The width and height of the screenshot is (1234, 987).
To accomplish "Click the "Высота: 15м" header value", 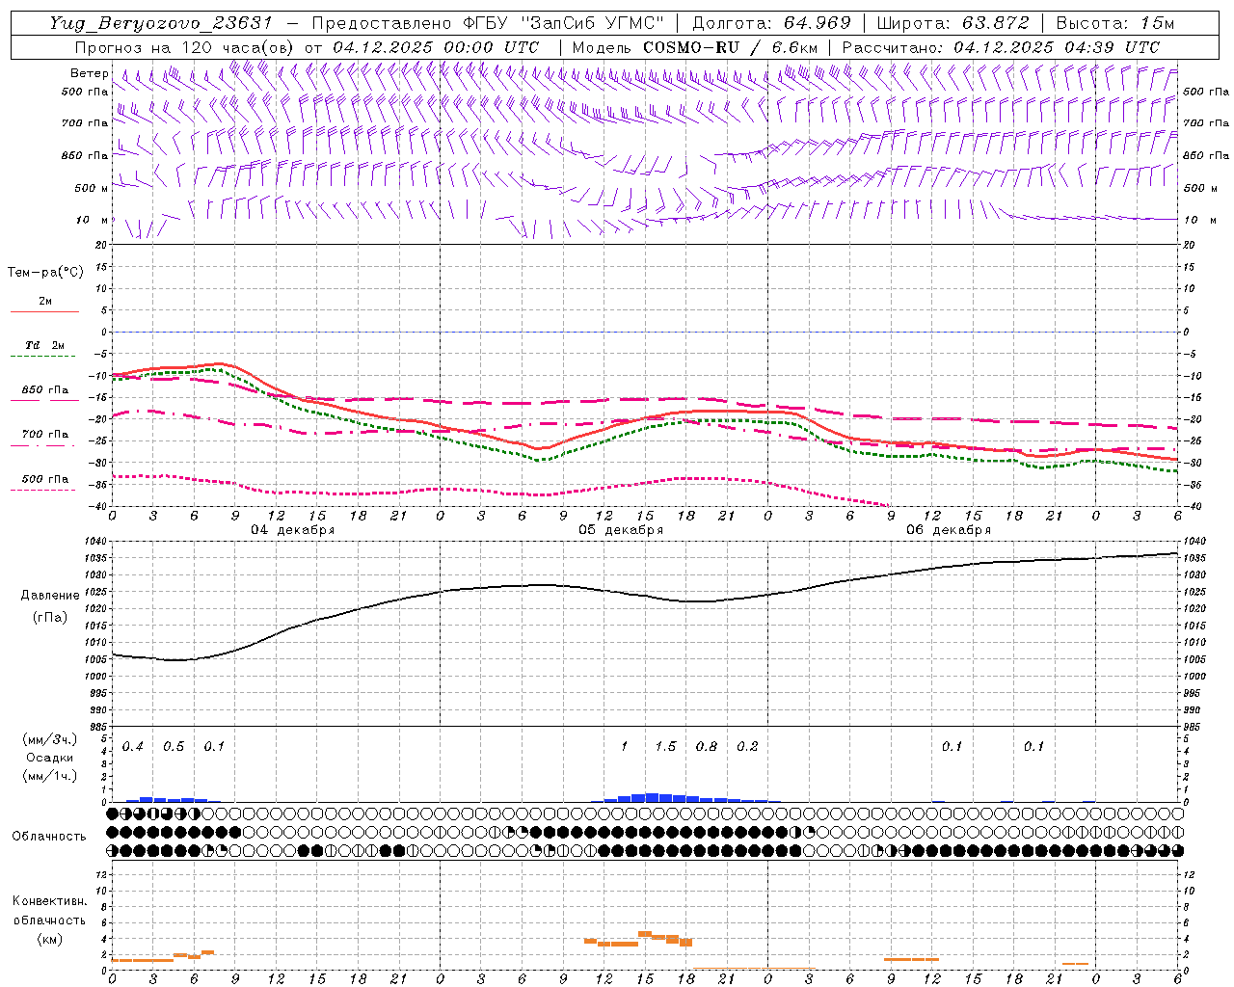I will (x=1115, y=23).
